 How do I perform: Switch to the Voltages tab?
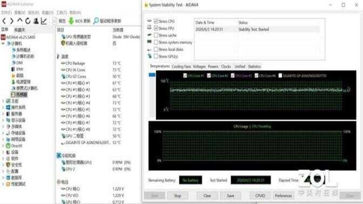pos(199,66)
